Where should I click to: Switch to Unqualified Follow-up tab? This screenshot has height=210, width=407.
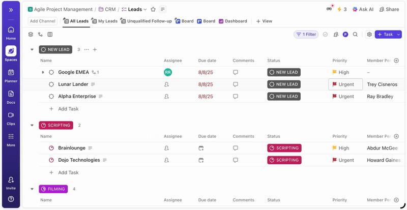pos(146,21)
